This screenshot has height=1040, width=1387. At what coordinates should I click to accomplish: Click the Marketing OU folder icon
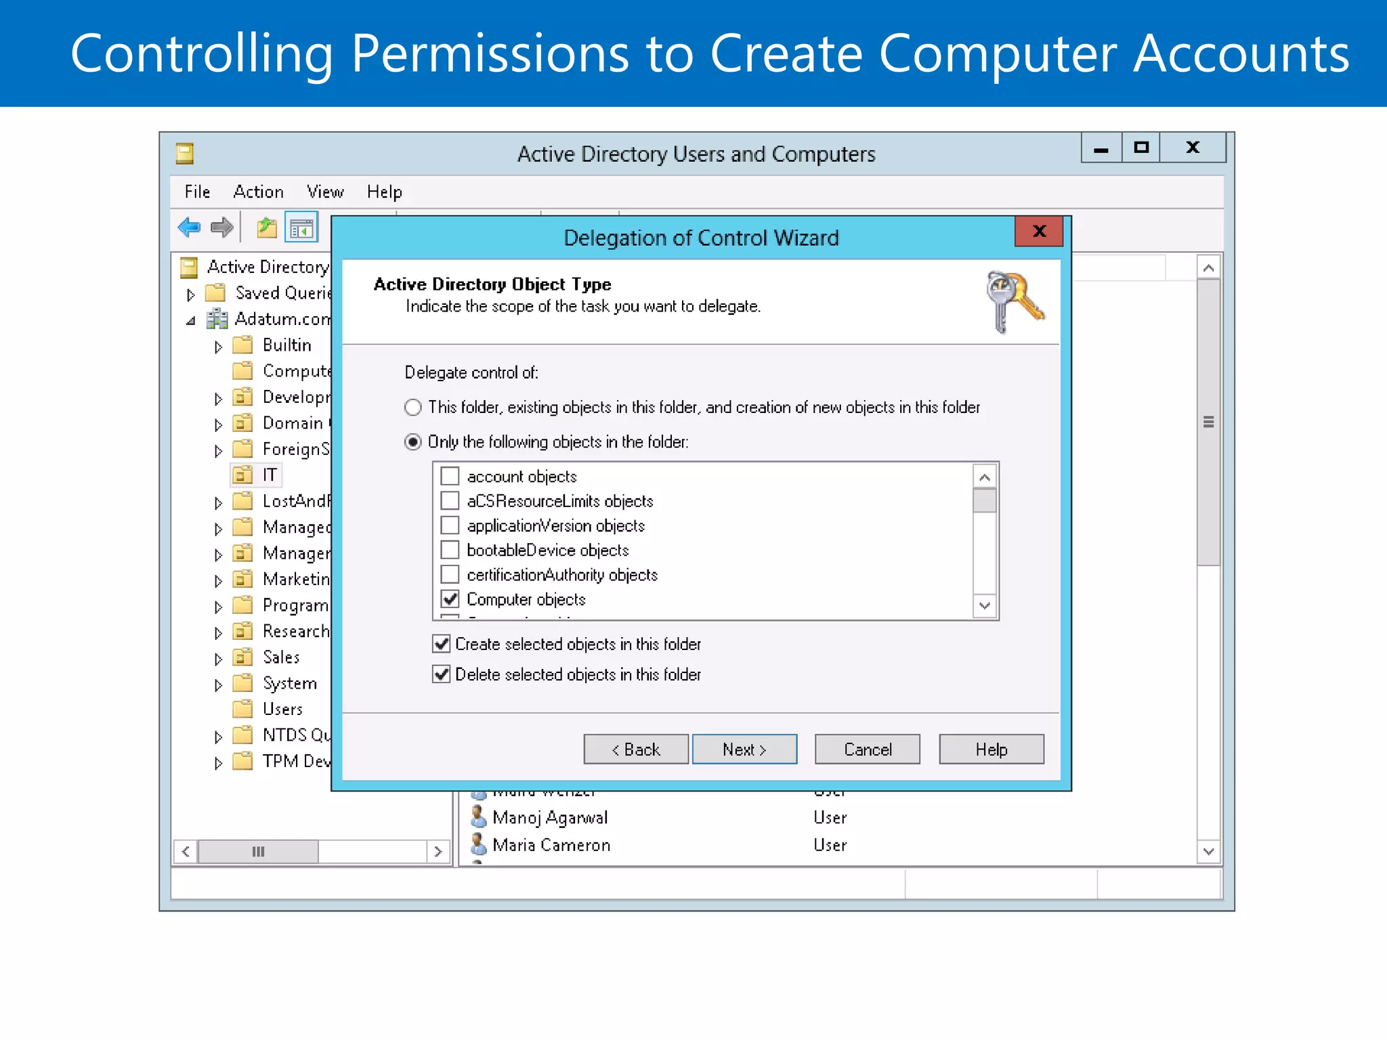[242, 579]
